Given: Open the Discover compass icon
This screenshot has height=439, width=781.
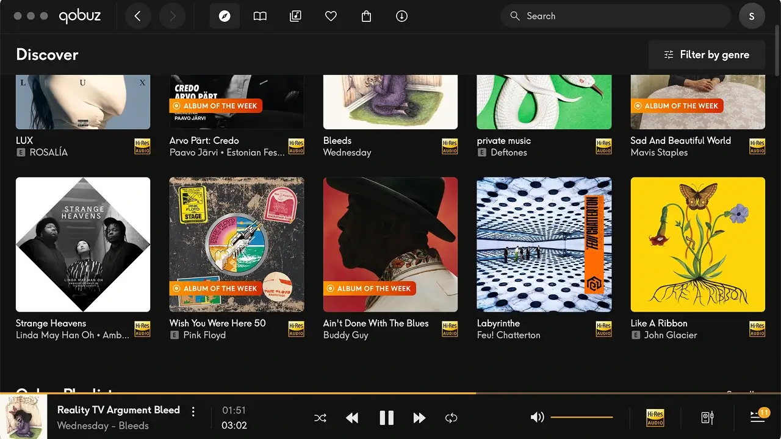Looking at the screenshot, I should (x=225, y=16).
